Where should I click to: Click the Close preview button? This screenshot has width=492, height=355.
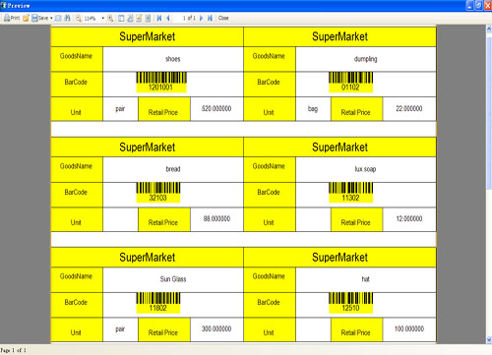[x=223, y=18]
